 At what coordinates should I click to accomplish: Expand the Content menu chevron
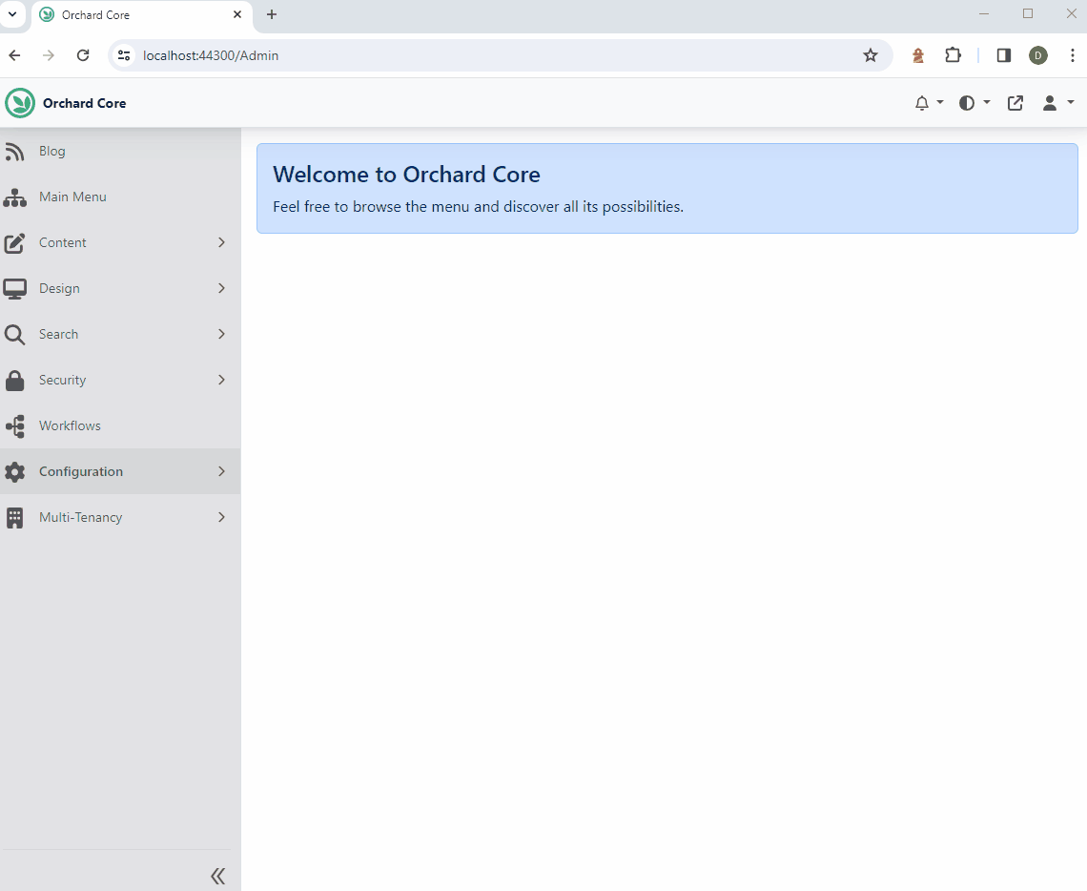(222, 242)
